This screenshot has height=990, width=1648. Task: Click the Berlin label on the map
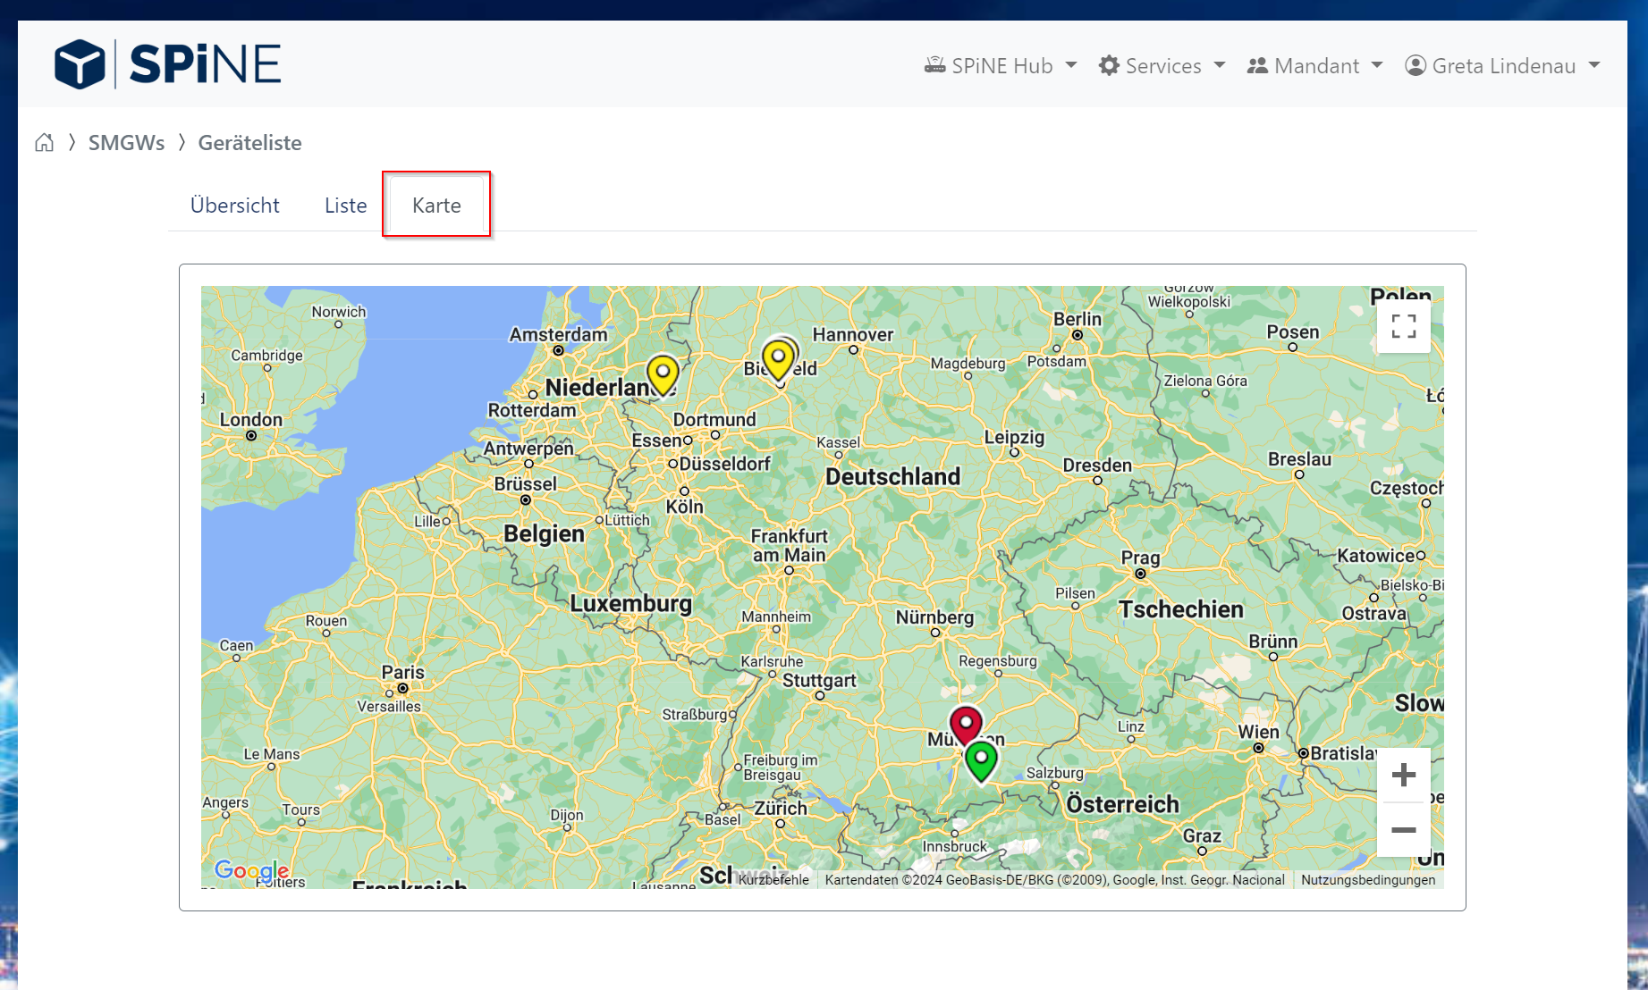(1078, 319)
